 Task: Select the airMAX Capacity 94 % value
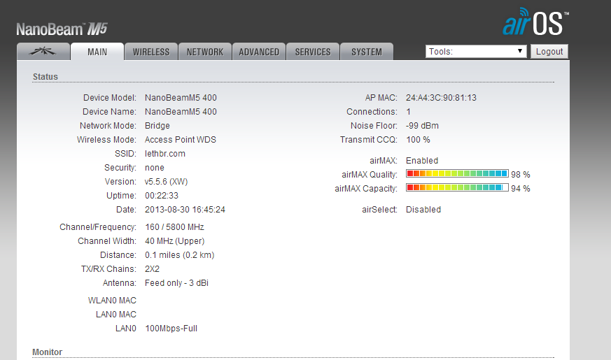521,189
